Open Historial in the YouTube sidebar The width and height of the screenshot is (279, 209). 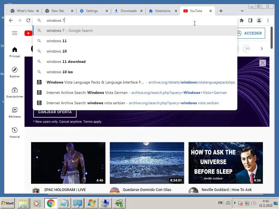[15, 133]
